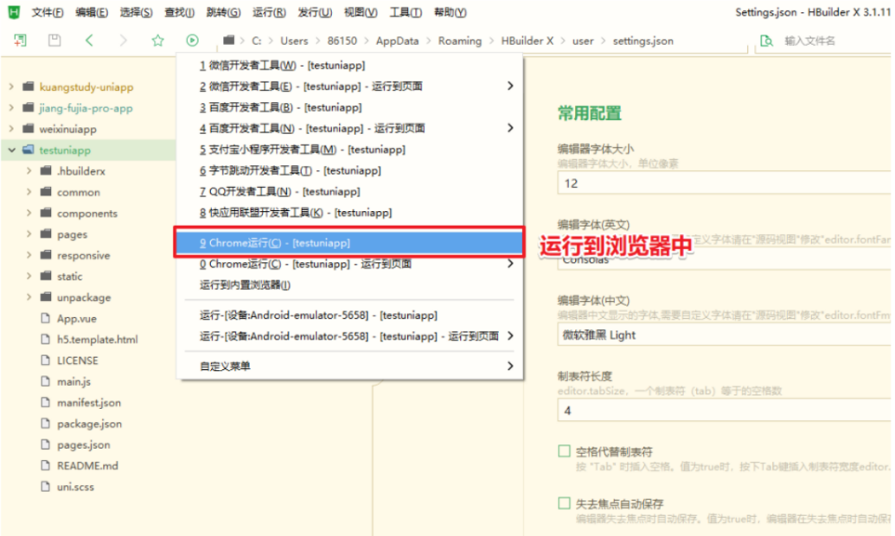Select 3 百度开发者工具(B) menu entry
Image resolution: width=895 pixels, height=536 pixels.
(x=348, y=106)
